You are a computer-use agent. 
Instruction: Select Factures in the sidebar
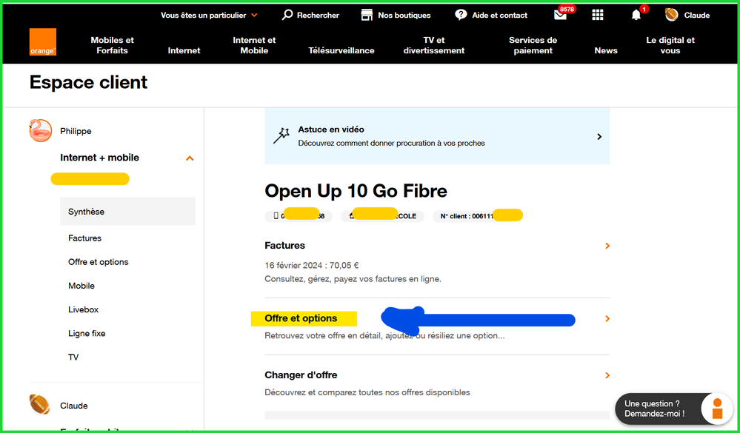tap(84, 238)
